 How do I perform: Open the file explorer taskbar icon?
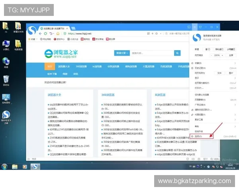pos(15,167)
